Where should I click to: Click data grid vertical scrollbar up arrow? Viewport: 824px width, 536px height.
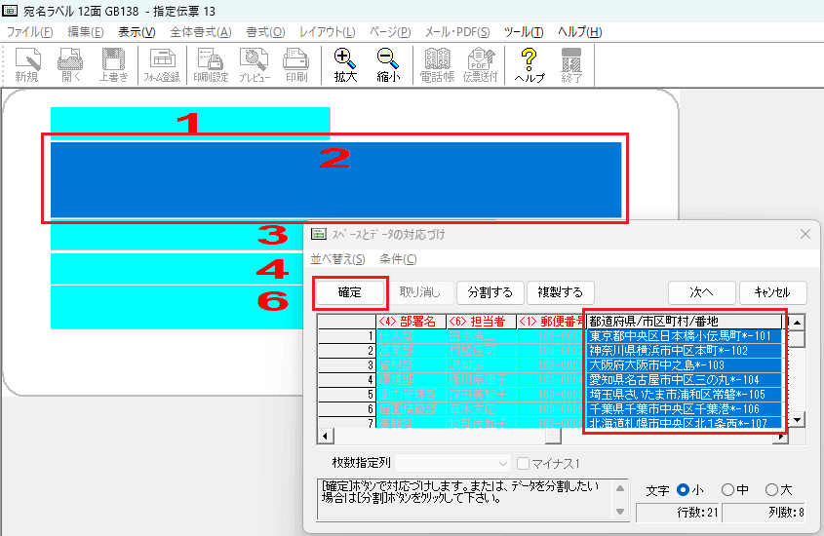pos(798,323)
